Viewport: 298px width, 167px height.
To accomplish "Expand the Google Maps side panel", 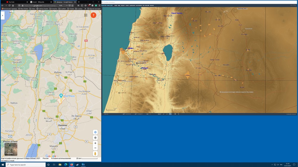I will pos(3,15).
